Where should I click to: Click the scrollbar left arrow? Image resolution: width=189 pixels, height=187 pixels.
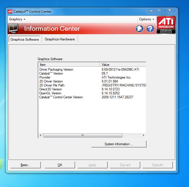tap(41, 135)
